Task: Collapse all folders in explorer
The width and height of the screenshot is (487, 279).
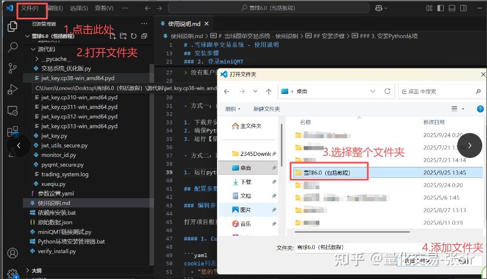Action: tap(144, 36)
